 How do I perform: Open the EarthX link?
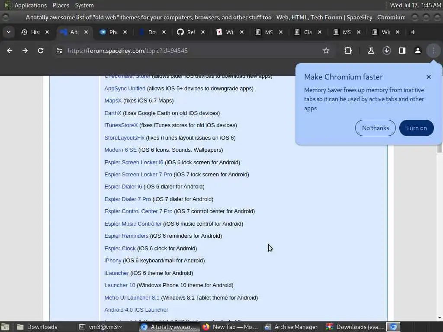click(x=113, y=113)
